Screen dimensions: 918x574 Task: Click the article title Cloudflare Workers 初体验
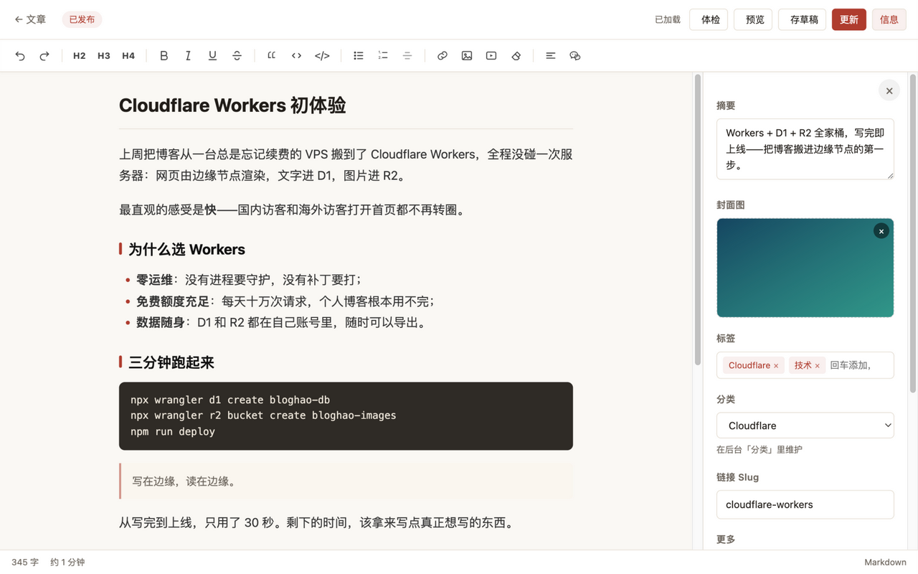(232, 105)
